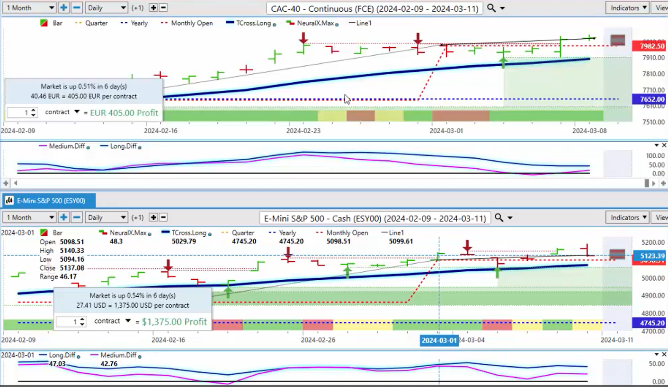Add forecast bar on the E-Mini chart
The height and width of the screenshot is (387, 668).
(153, 217)
